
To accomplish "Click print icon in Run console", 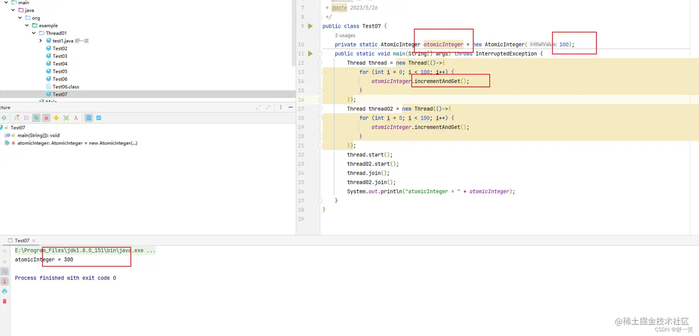I will 5,291.
